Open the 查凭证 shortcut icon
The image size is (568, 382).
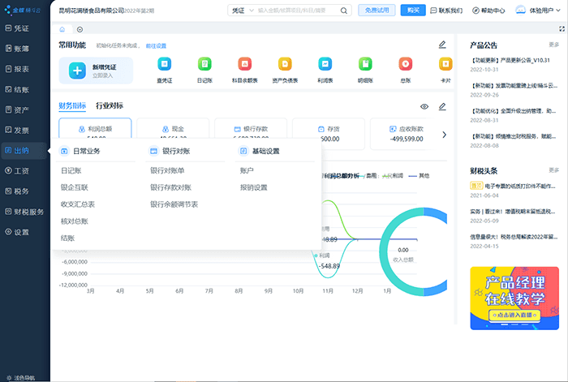(164, 64)
